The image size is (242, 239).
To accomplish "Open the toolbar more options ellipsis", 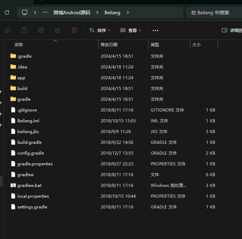I will 156,31.
